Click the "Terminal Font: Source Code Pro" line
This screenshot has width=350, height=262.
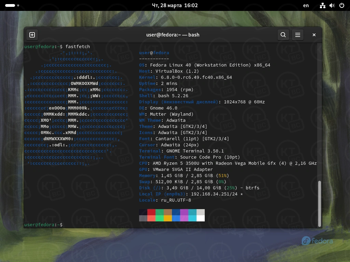(189, 157)
